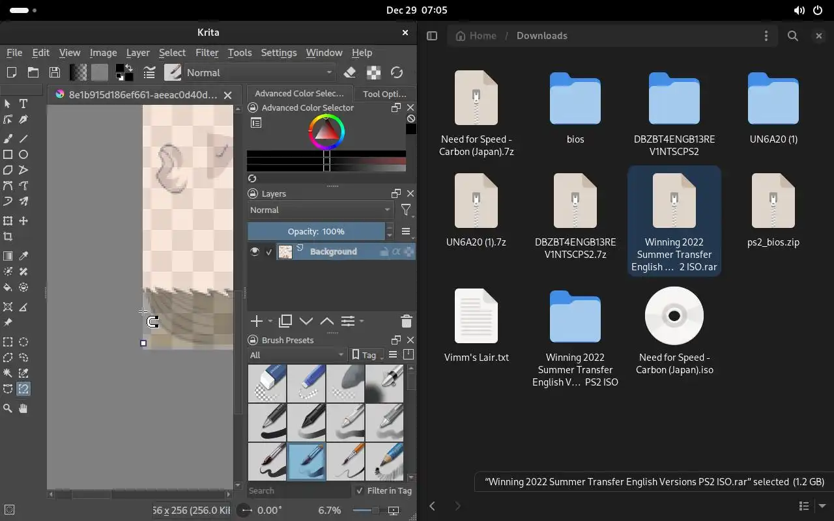Reload the original brush preset

[x=397, y=72]
